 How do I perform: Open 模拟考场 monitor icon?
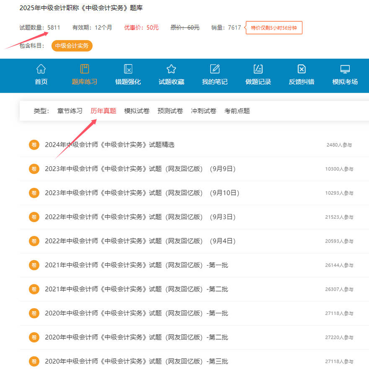click(x=345, y=69)
